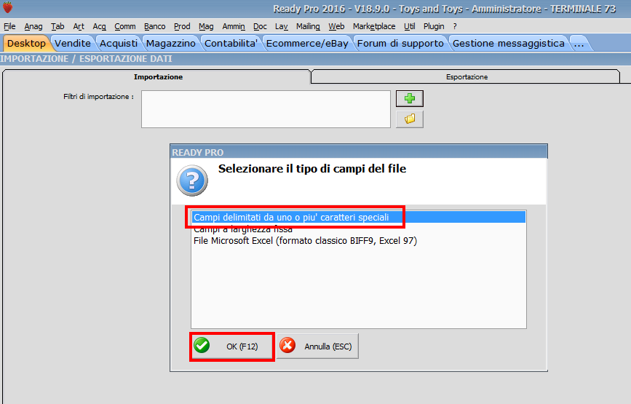
Task: Switch to the Desktop tab
Action: coord(26,44)
